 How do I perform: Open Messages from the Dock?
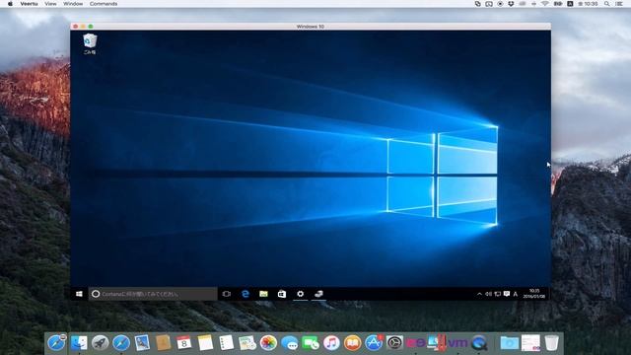click(x=289, y=343)
